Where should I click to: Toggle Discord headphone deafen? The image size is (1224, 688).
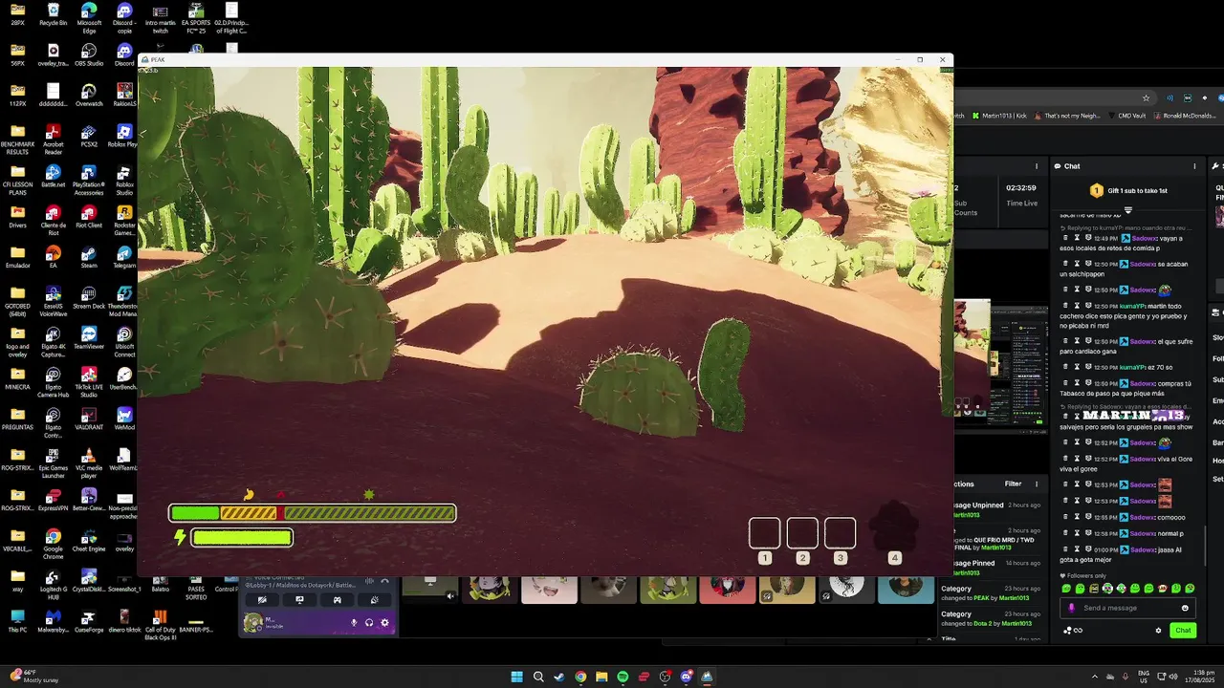pyautogui.click(x=369, y=622)
